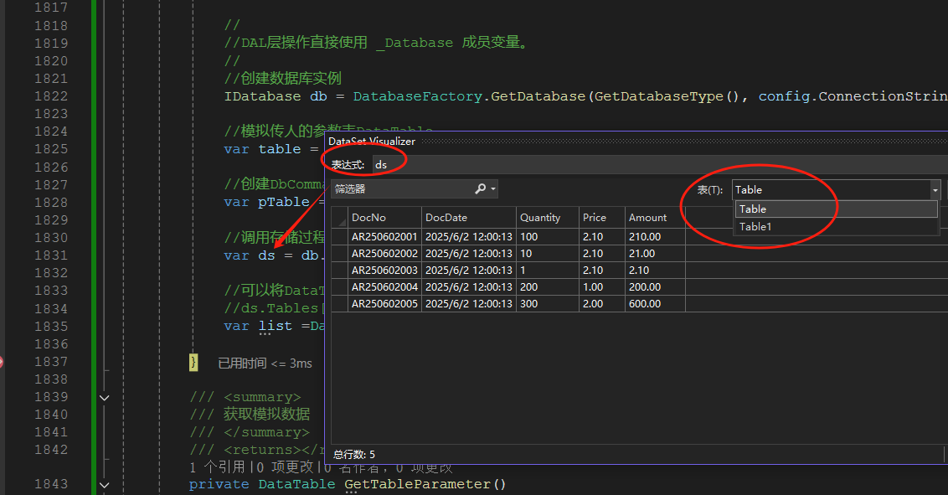
Task: Click the breakpoint glyph at line 1837
Action: pos(1,362)
